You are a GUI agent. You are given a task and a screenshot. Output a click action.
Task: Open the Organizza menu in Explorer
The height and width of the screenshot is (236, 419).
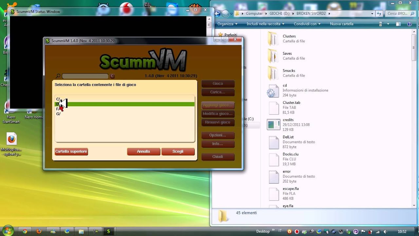click(x=227, y=24)
